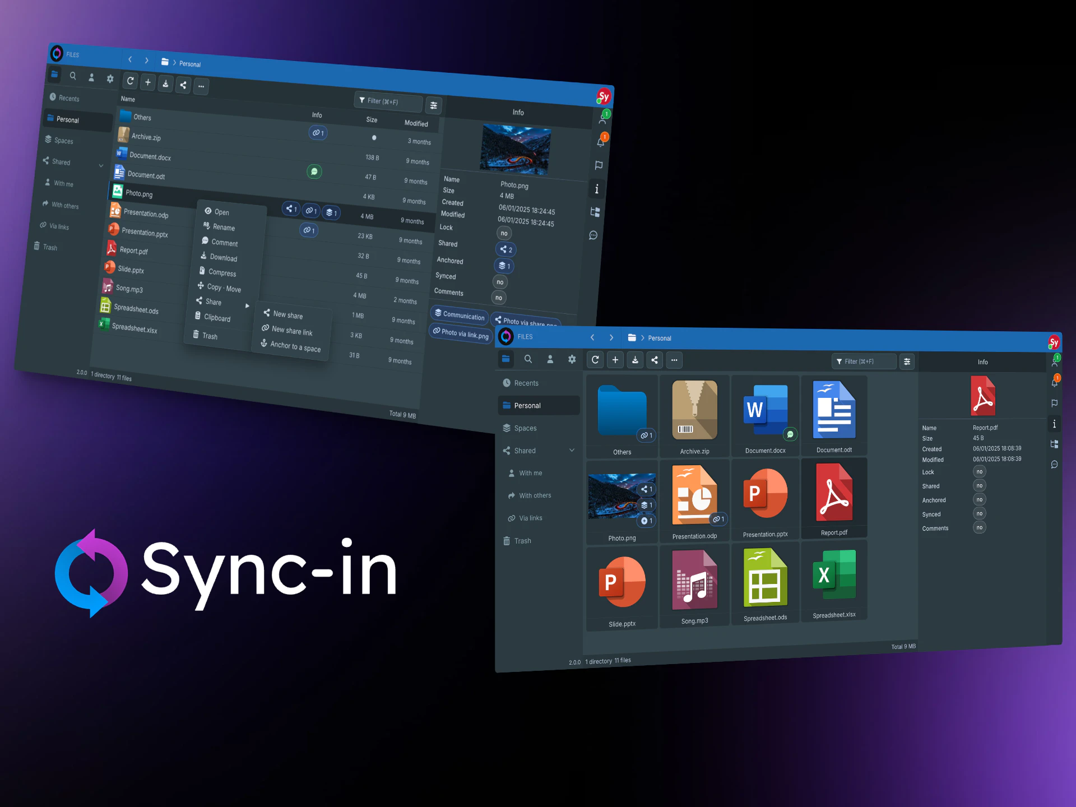Refresh the Personal folder file list

tap(595, 360)
